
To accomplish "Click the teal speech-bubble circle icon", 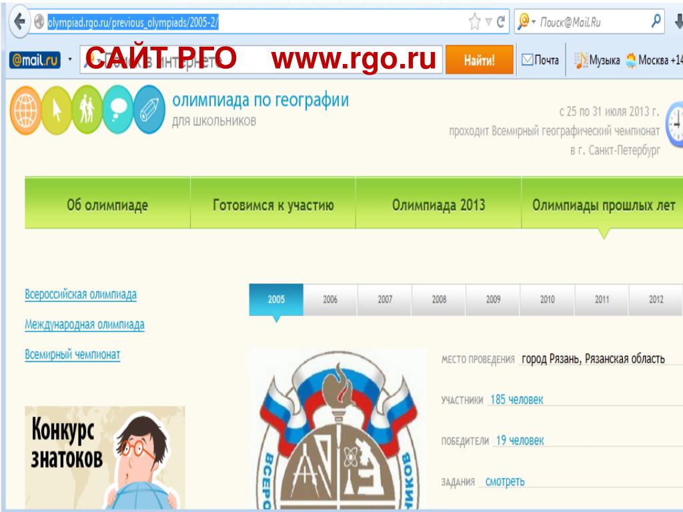I will (118, 109).
